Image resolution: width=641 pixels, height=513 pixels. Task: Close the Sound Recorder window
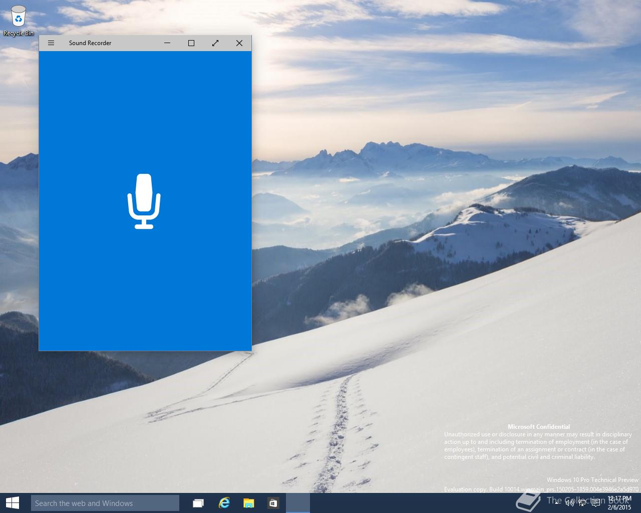click(x=239, y=43)
